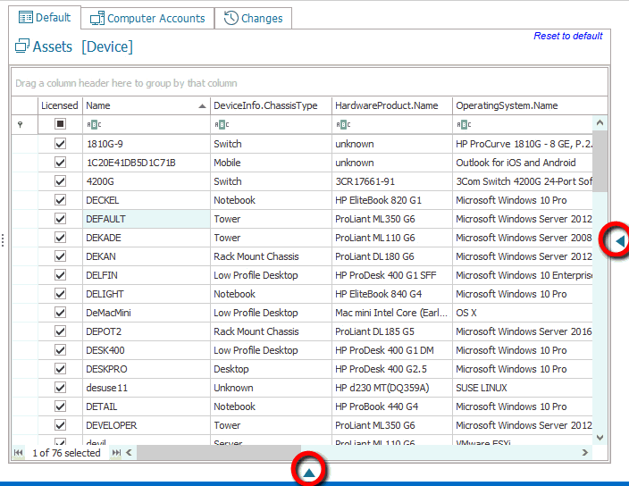This screenshot has width=629, height=486.
Task: Switch to the Default tab
Action: [45, 18]
